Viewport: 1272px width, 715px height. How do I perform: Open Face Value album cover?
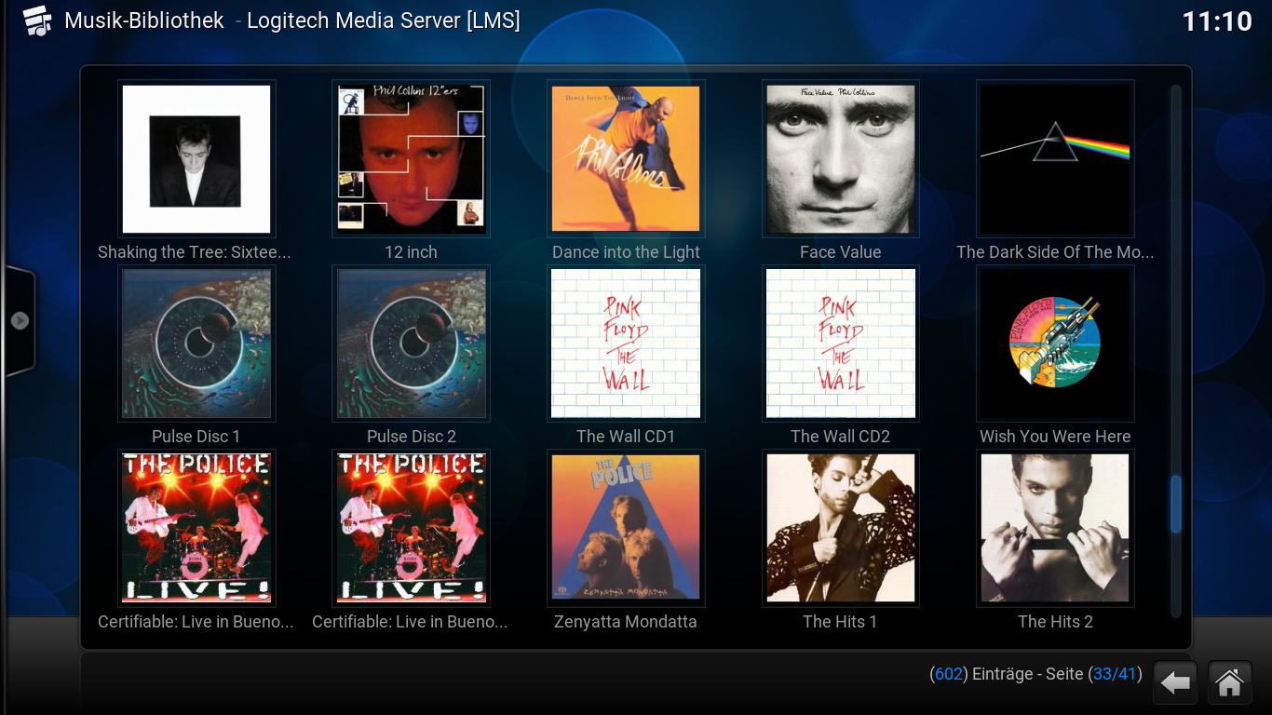(x=840, y=159)
